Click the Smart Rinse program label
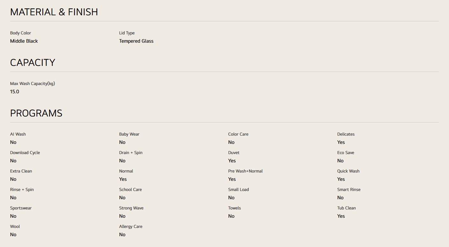This screenshot has width=449, height=247. (x=349, y=190)
